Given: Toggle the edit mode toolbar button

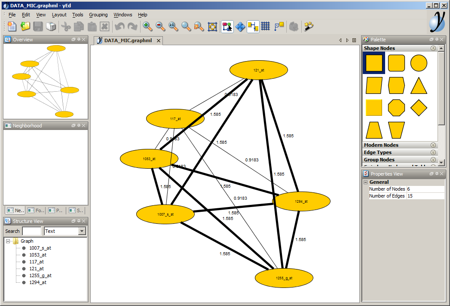Looking at the screenshot, I should click(x=227, y=26).
